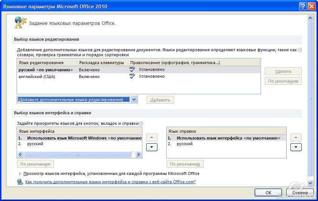318x201 pixels.
Task: Click the interface list horizontal scrollbar thumb
Action: click(77, 155)
